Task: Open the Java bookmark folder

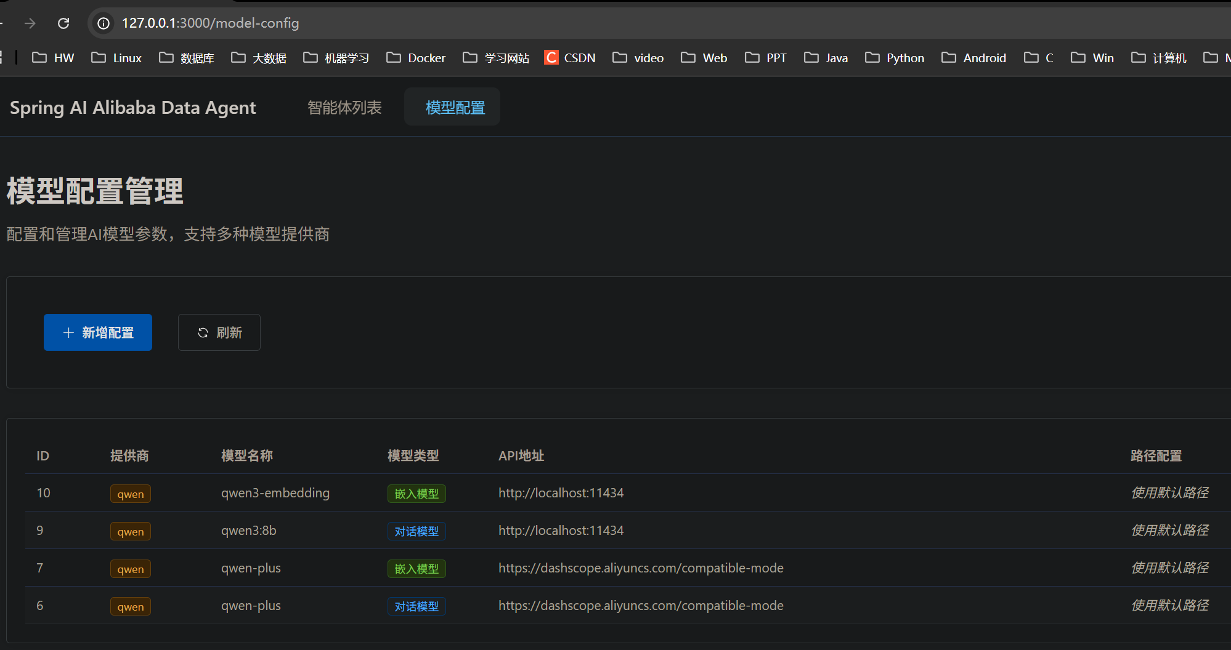Action: pos(826,58)
